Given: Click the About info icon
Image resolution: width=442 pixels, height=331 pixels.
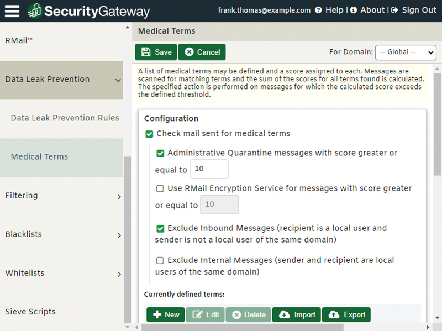Looking at the screenshot, I should pyautogui.click(x=354, y=10).
